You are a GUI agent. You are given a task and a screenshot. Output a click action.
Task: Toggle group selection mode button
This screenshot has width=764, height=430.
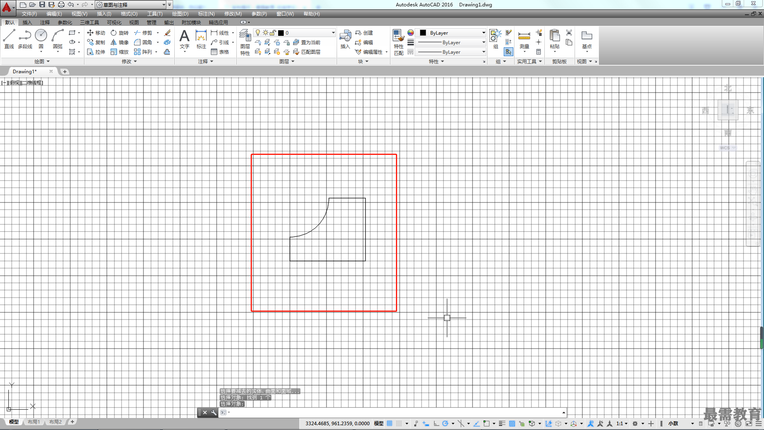click(509, 52)
